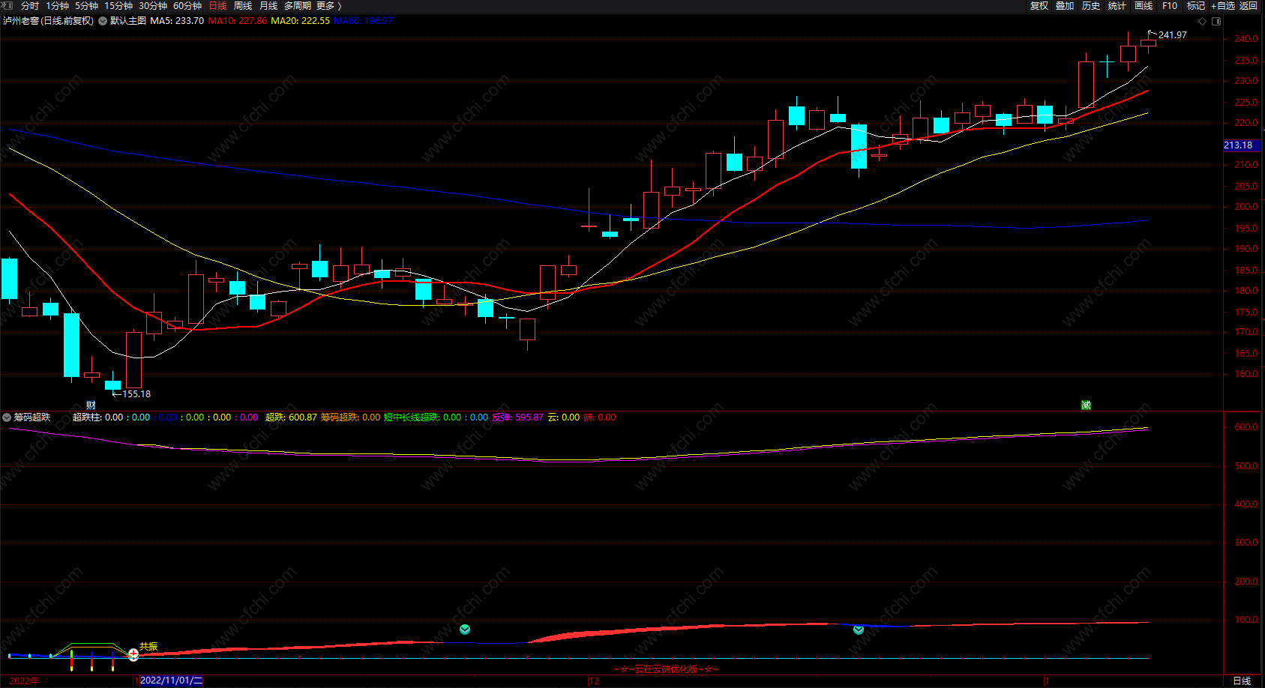Screen dimensions: 1265x688
Task: Switch to 分时 intraday view
Action: (x=30, y=6)
